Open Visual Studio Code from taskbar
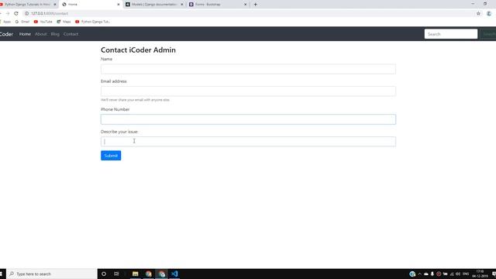496x279 pixels. (174, 274)
